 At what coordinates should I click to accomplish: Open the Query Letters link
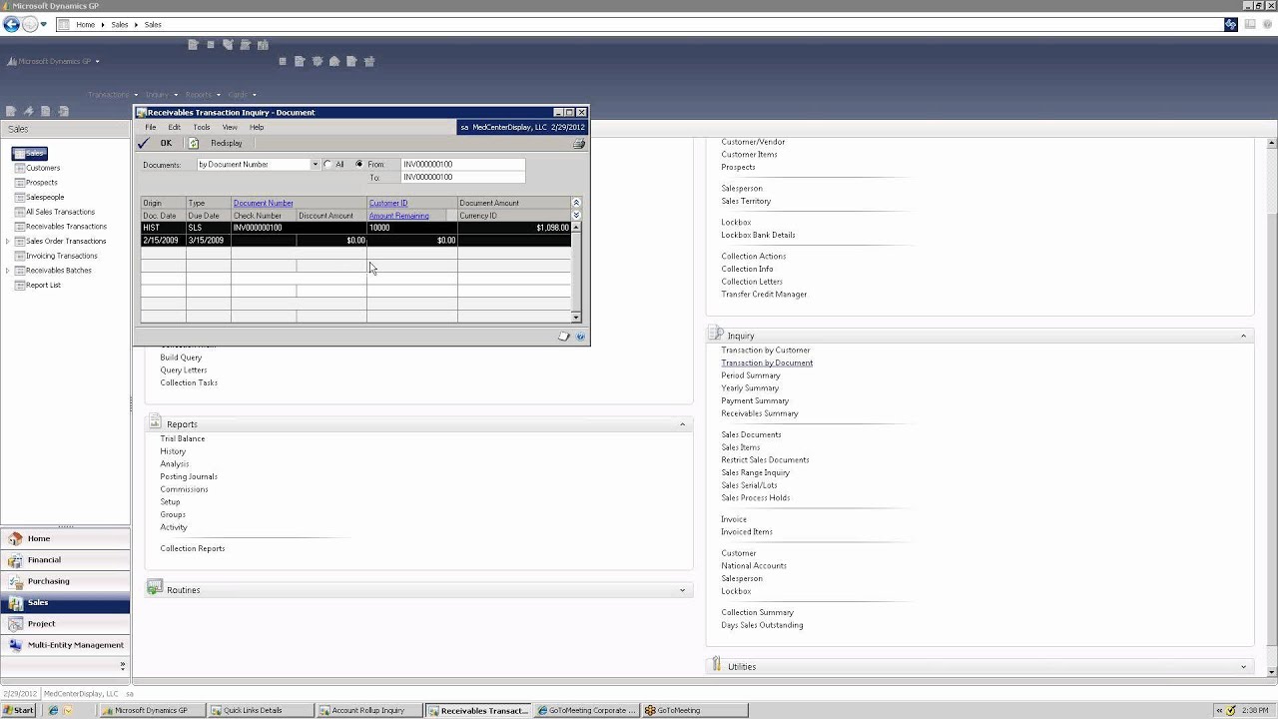184,370
